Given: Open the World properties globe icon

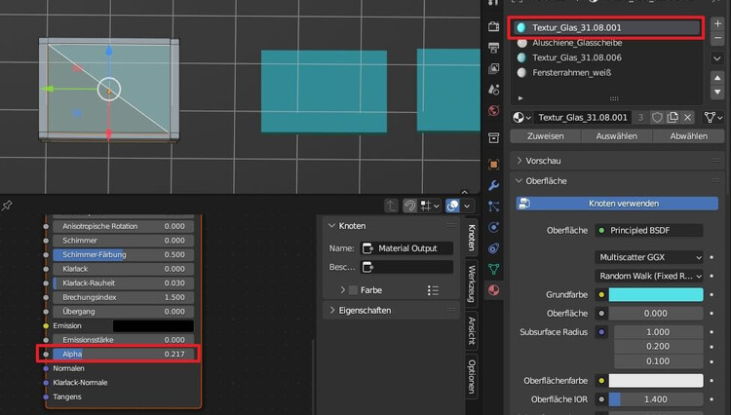Looking at the screenshot, I should click(x=493, y=110).
